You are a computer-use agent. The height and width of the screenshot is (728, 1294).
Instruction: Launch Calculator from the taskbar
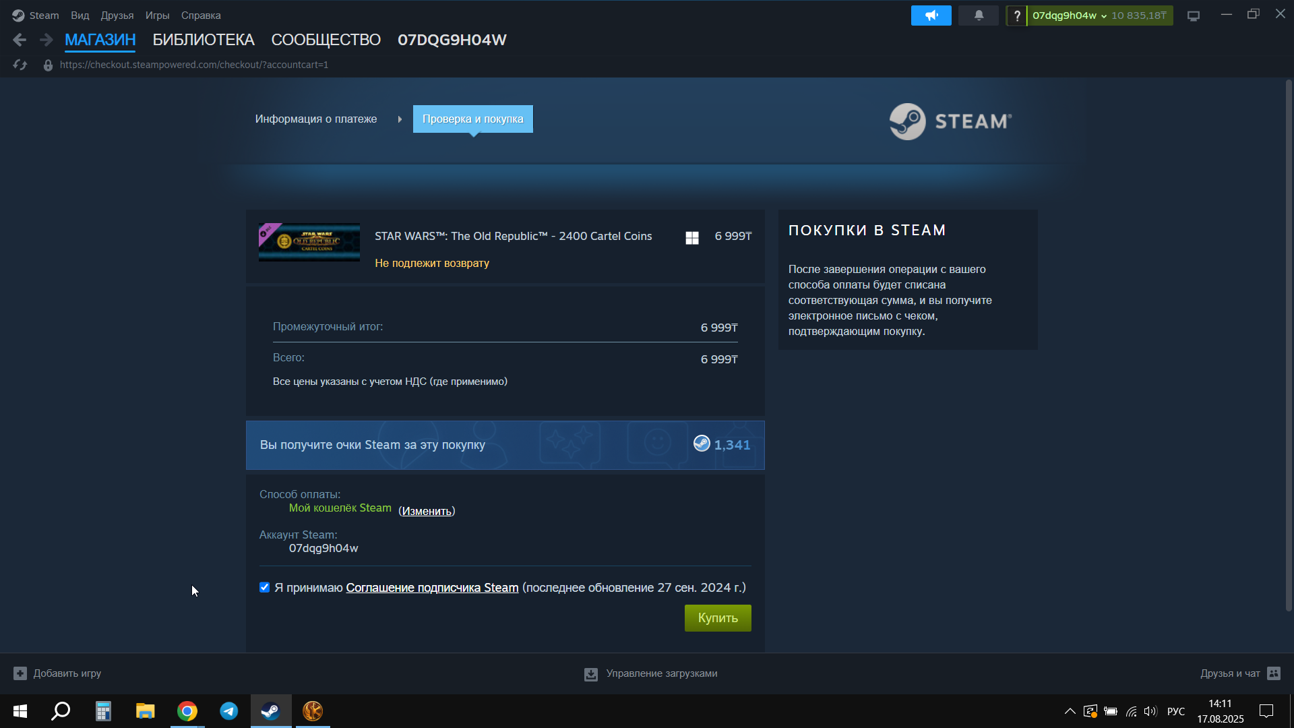tap(103, 711)
